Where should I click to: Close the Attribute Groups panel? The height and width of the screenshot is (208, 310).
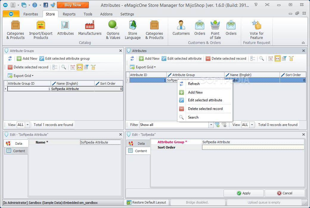[120, 51]
